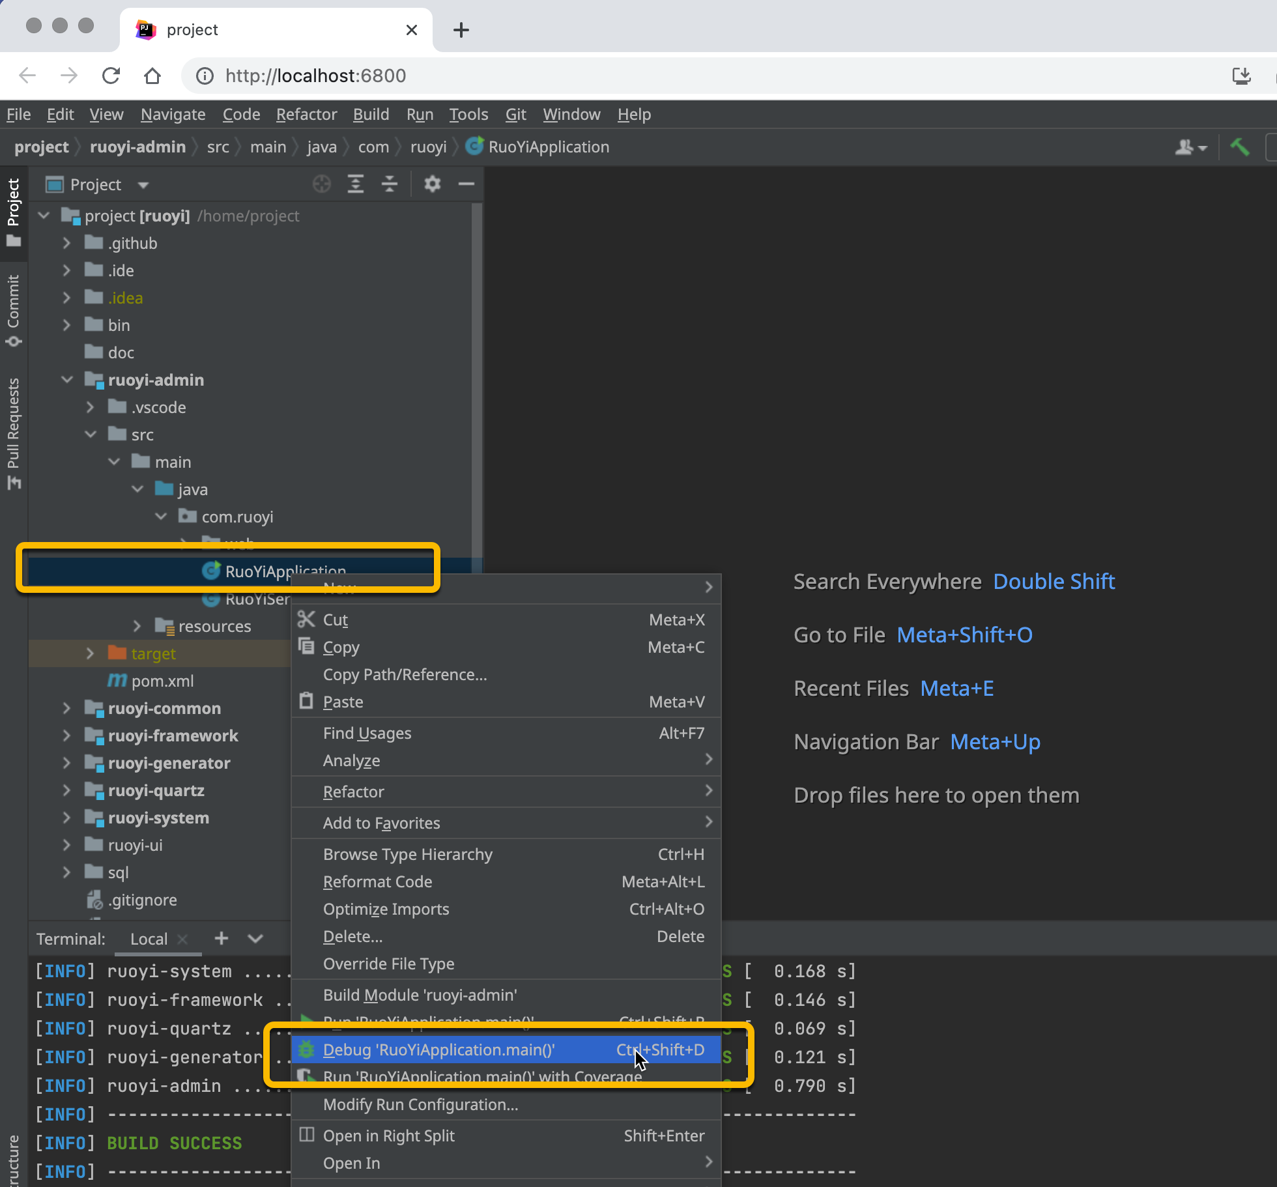The image size is (1277, 1187).
Task: Click the Expand All icon in Project panel
Action: (x=355, y=184)
